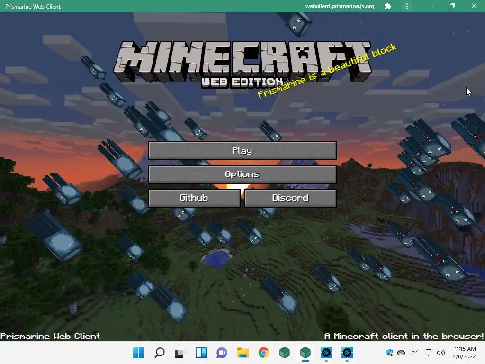Click the Play button
485x364 pixels.
242,151
